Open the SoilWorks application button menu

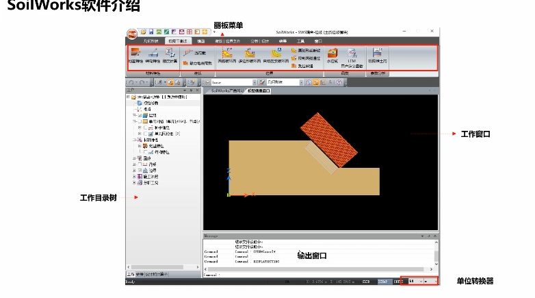tap(132, 34)
